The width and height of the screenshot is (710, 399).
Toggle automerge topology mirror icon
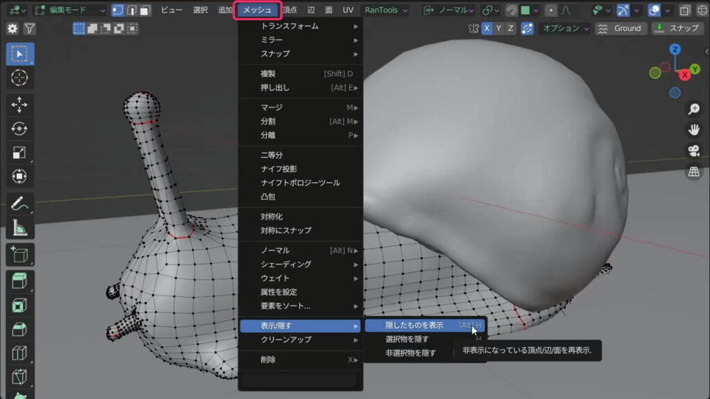point(527,28)
